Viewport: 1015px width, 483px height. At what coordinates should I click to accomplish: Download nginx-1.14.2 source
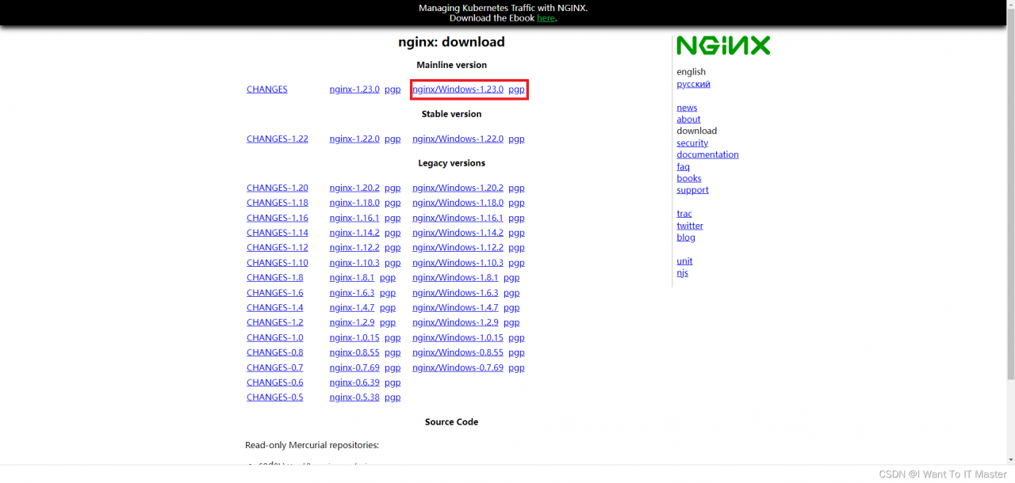coord(354,233)
